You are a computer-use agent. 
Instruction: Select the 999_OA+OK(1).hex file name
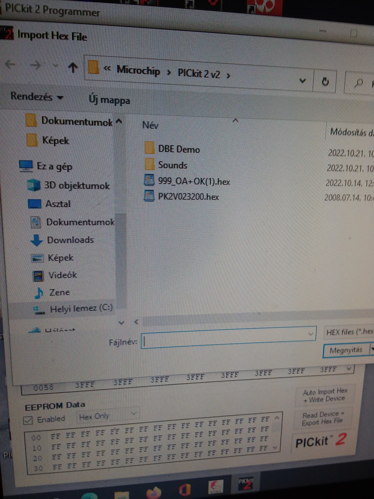(194, 181)
